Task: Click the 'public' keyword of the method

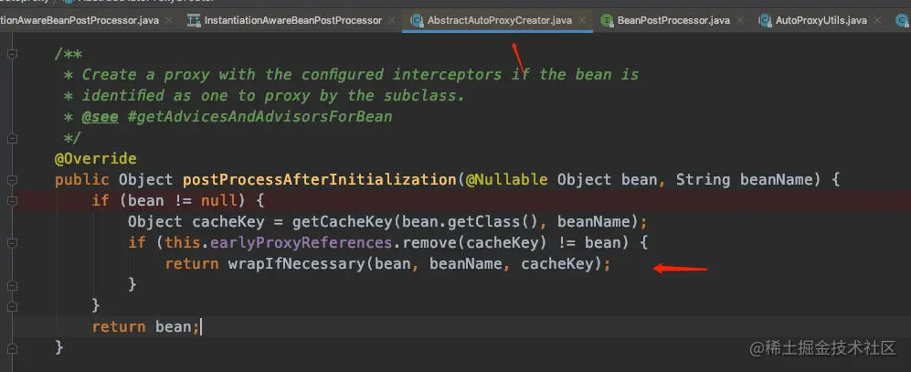Action: [82, 180]
